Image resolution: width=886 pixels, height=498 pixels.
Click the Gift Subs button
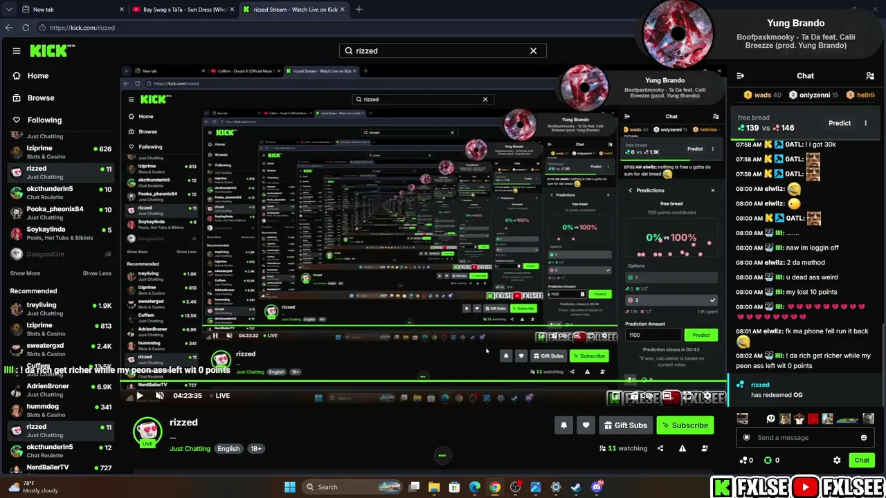coord(626,425)
